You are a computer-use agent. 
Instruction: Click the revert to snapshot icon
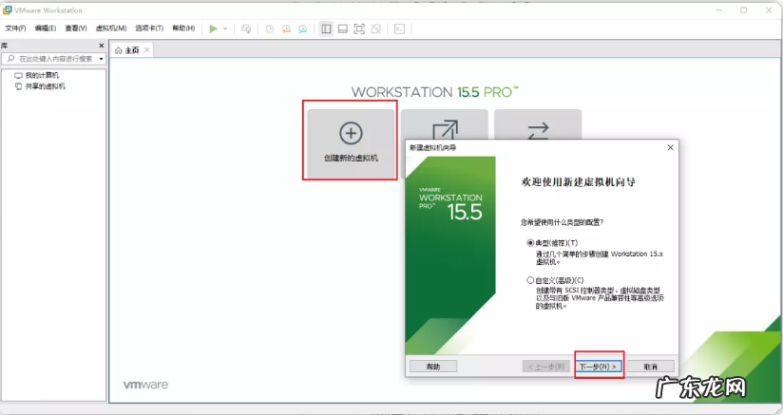click(286, 28)
